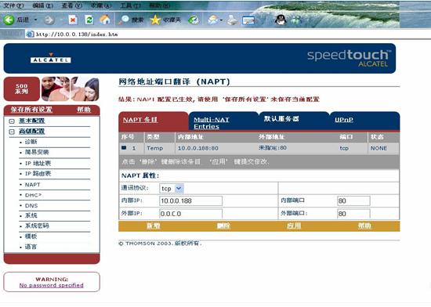
Task: Open DNS in the sidebar menu
Action: point(31,206)
